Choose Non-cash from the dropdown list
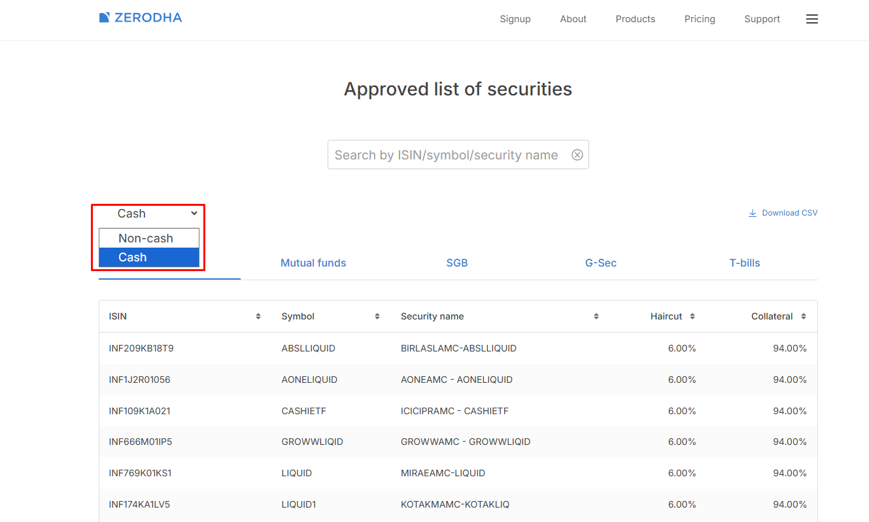869x522 pixels. click(146, 238)
